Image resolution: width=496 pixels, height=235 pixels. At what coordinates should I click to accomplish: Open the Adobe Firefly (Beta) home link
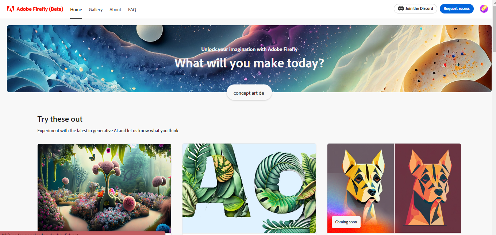point(35,9)
